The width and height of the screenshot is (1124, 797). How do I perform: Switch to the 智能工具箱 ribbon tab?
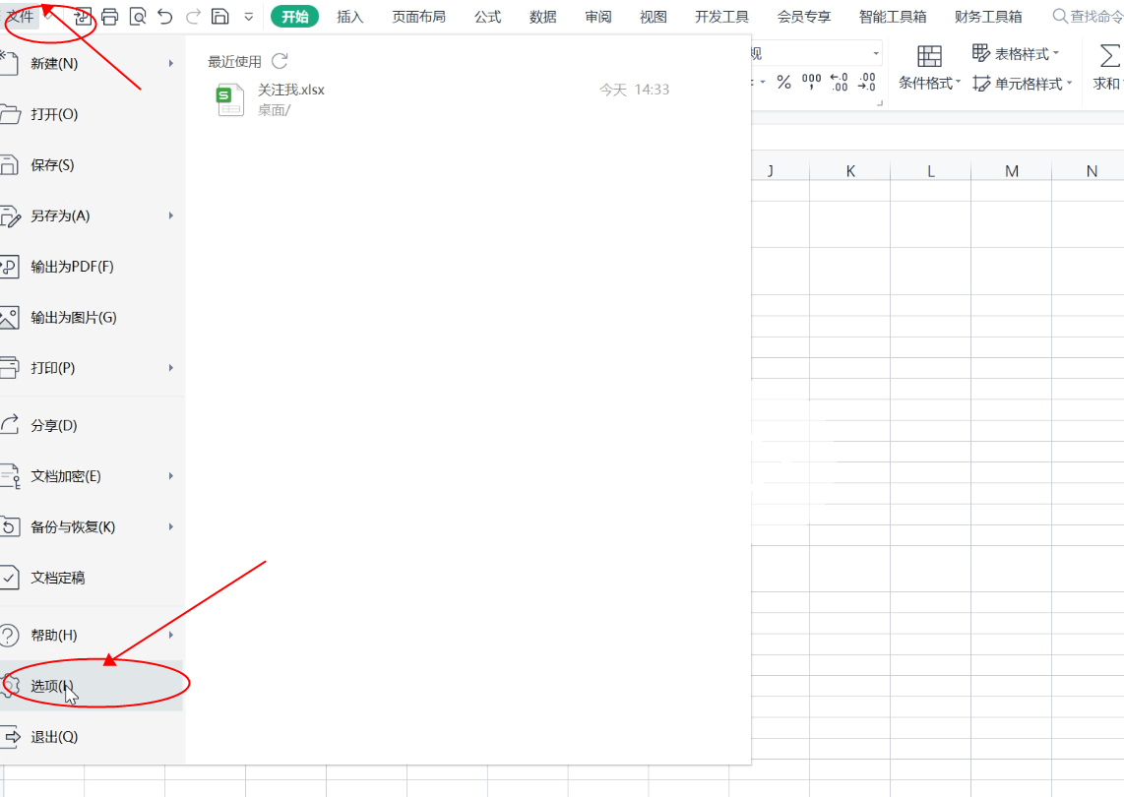893,17
